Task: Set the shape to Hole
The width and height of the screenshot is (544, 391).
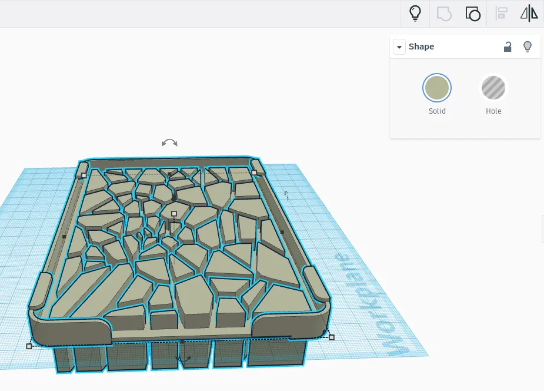Action: pos(493,88)
